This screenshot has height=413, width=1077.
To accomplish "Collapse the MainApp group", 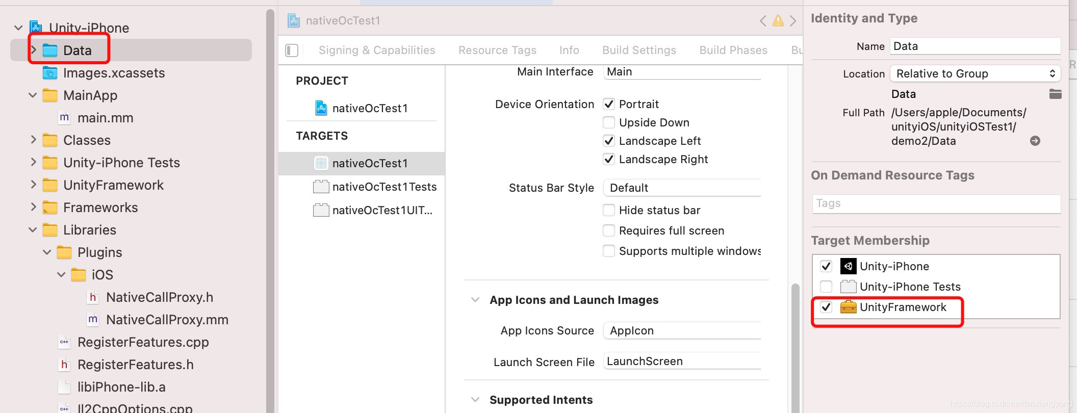I will click(x=33, y=95).
